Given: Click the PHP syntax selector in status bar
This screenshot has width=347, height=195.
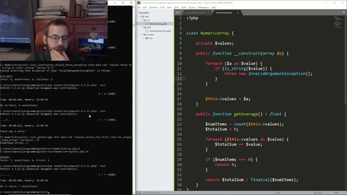Looking at the screenshot, I should [x=336, y=193].
